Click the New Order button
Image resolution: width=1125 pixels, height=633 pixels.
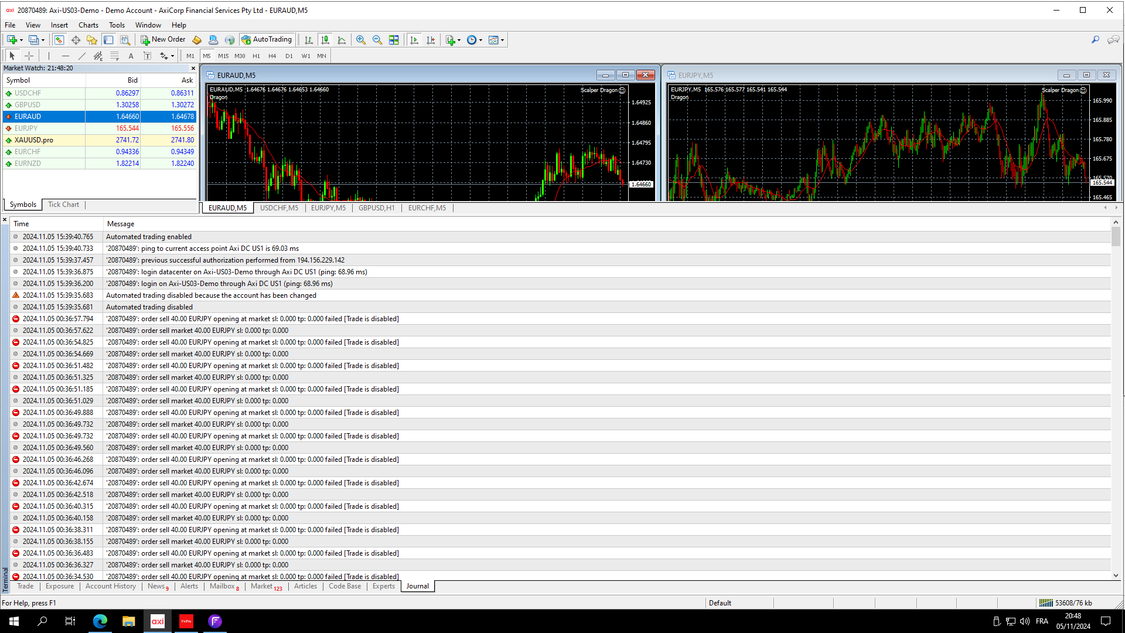(x=163, y=40)
